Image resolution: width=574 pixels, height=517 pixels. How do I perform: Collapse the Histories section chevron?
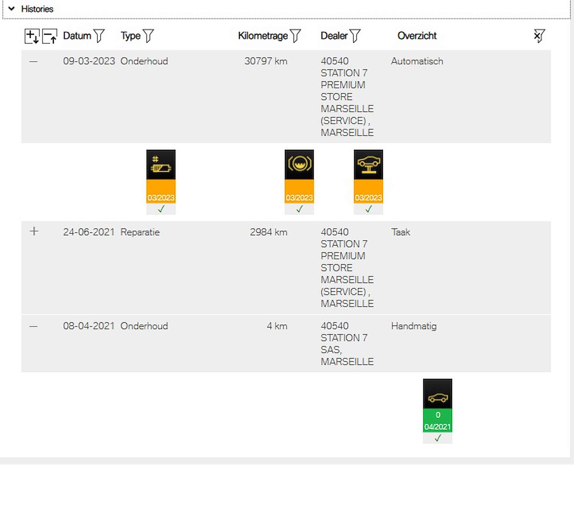click(11, 9)
